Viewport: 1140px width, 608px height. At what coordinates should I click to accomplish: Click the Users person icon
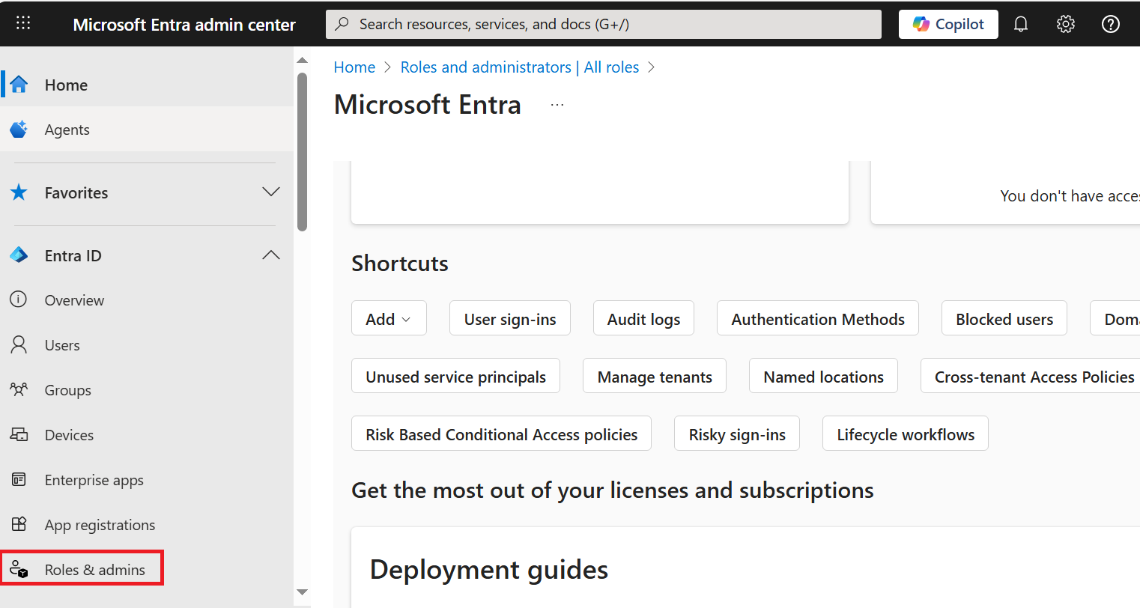tap(19, 344)
